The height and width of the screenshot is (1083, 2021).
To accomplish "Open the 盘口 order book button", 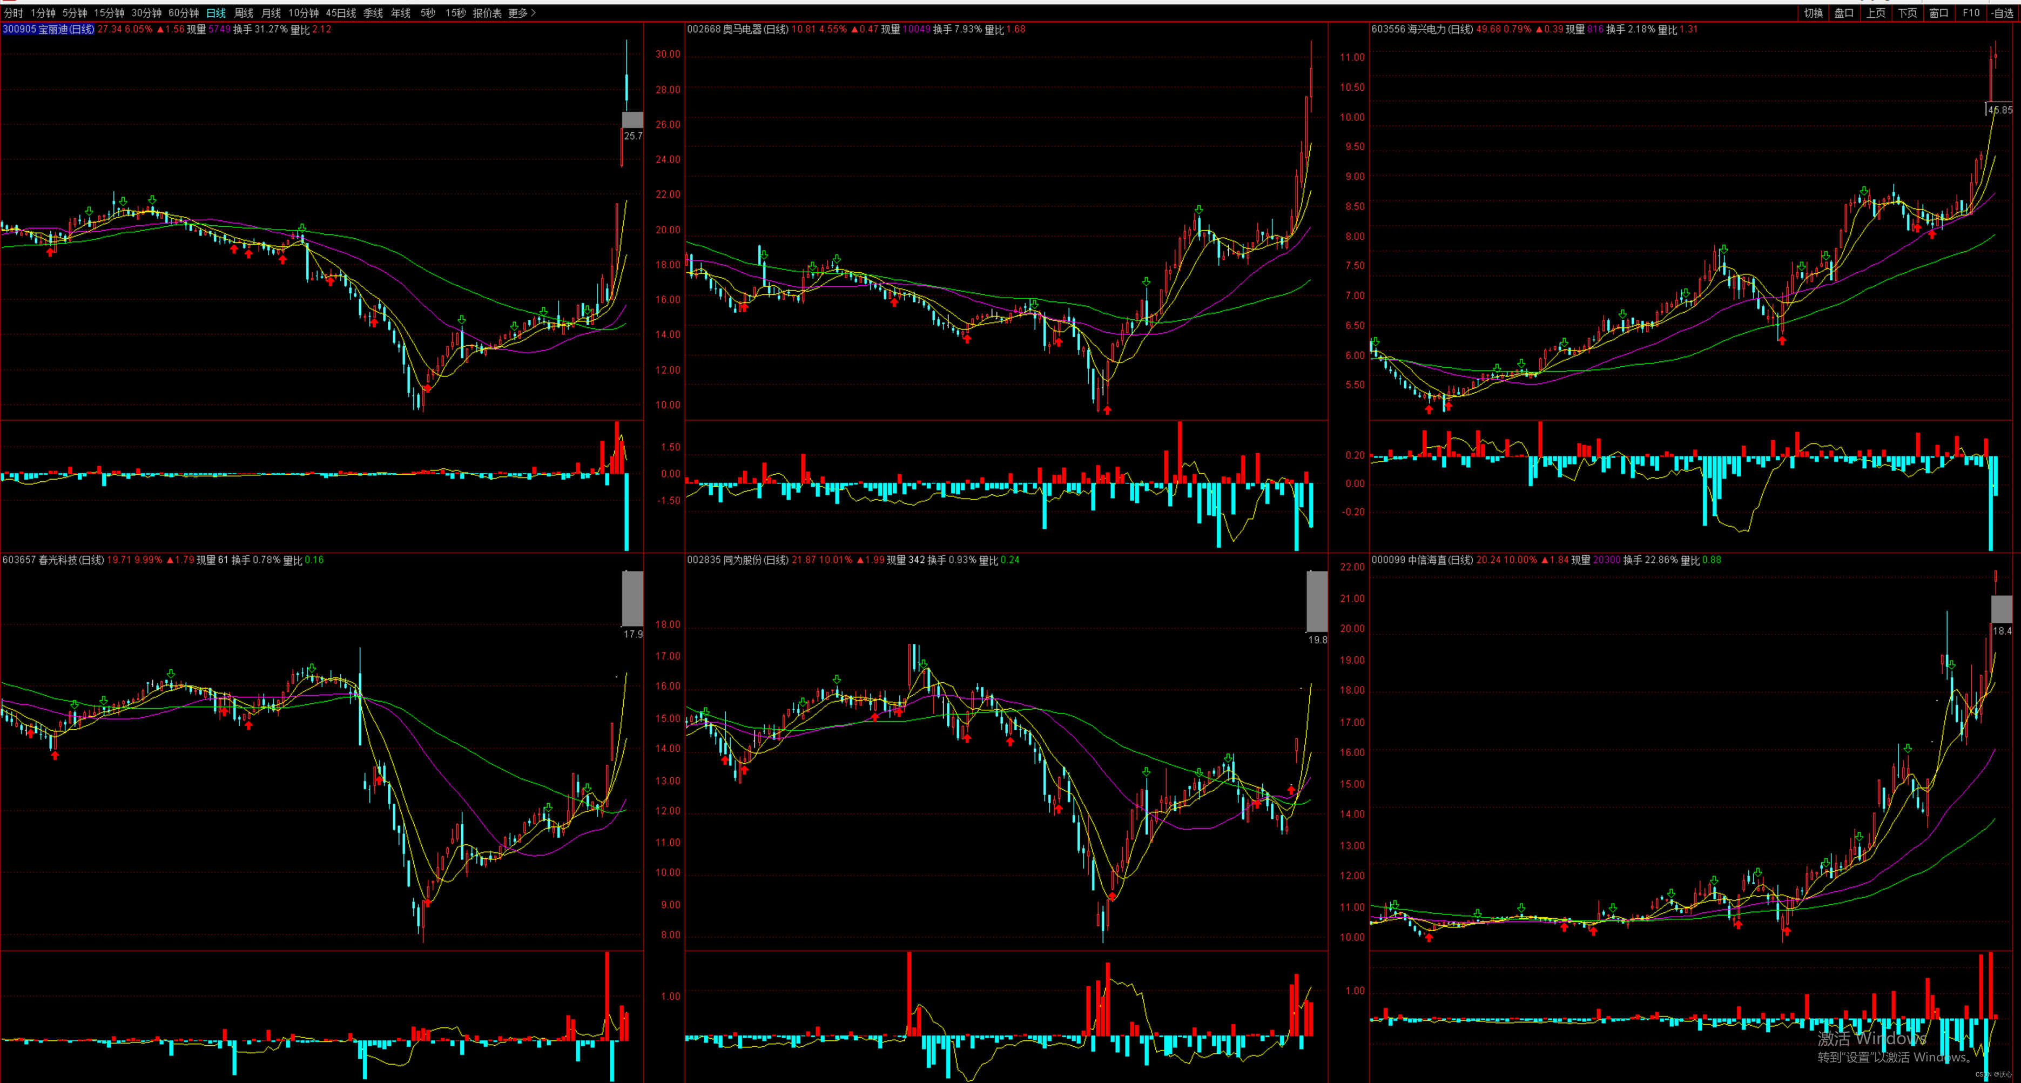I will [1844, 14].
